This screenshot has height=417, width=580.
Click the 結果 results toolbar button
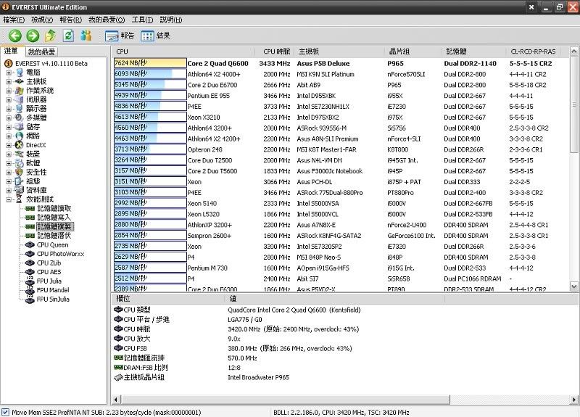[156, 36]
